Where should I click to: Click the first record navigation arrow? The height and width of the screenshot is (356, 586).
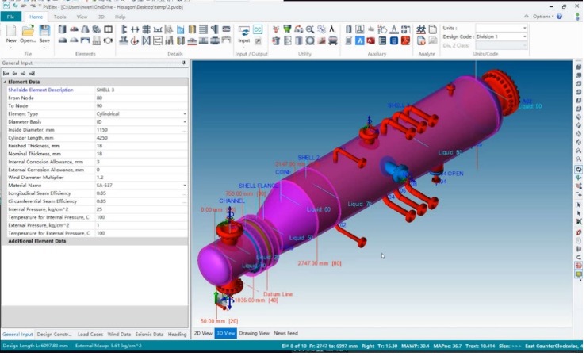click(x=6, y=72)
